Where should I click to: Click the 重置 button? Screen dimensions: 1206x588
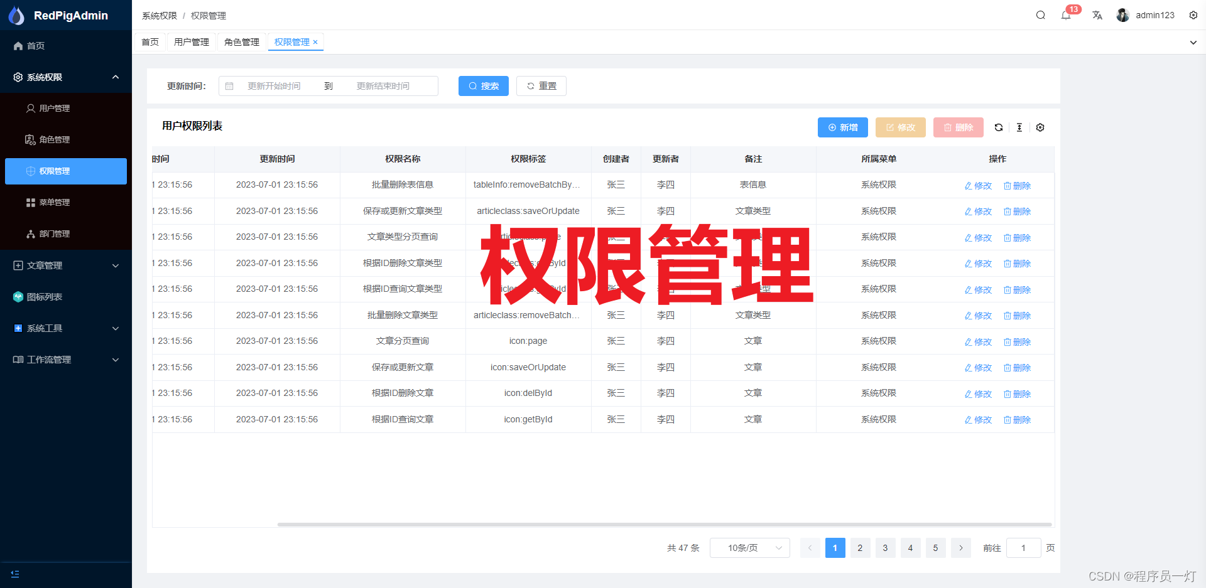541,86
